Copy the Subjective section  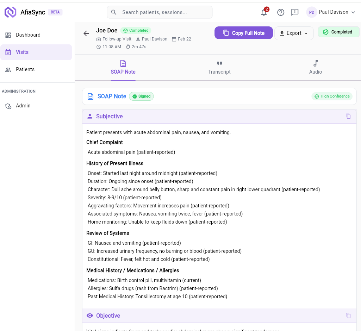(x=348, y=116)
